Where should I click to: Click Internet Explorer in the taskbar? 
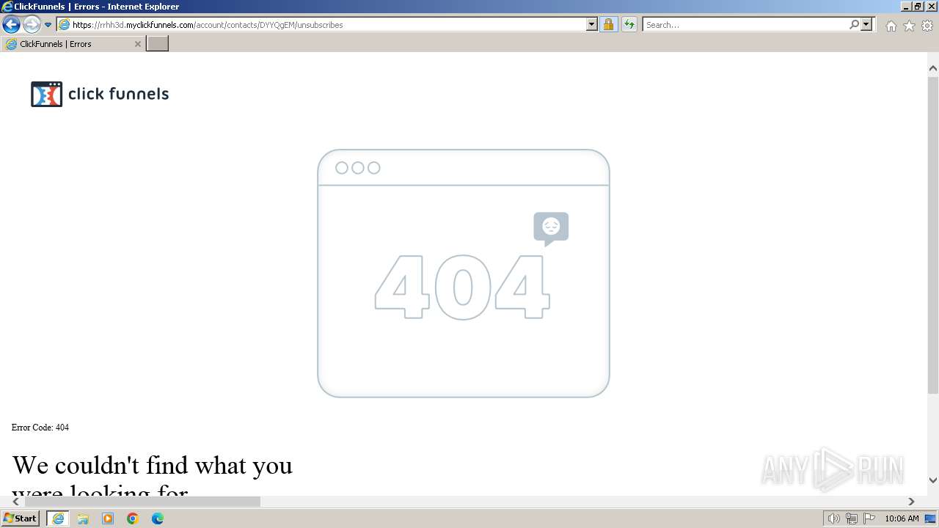(x=58, y=518)
